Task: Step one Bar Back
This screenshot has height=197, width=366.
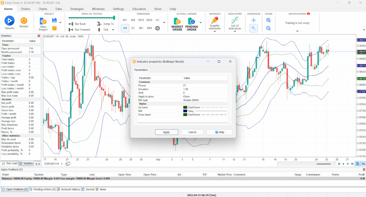Action: click(x=77, y=24)
